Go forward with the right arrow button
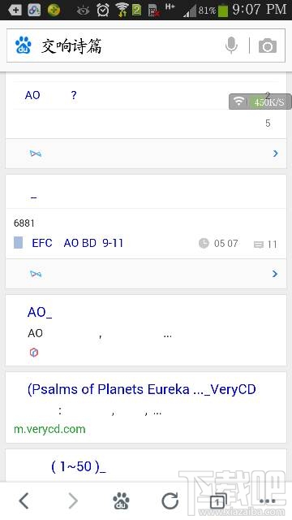 point(73,500)
